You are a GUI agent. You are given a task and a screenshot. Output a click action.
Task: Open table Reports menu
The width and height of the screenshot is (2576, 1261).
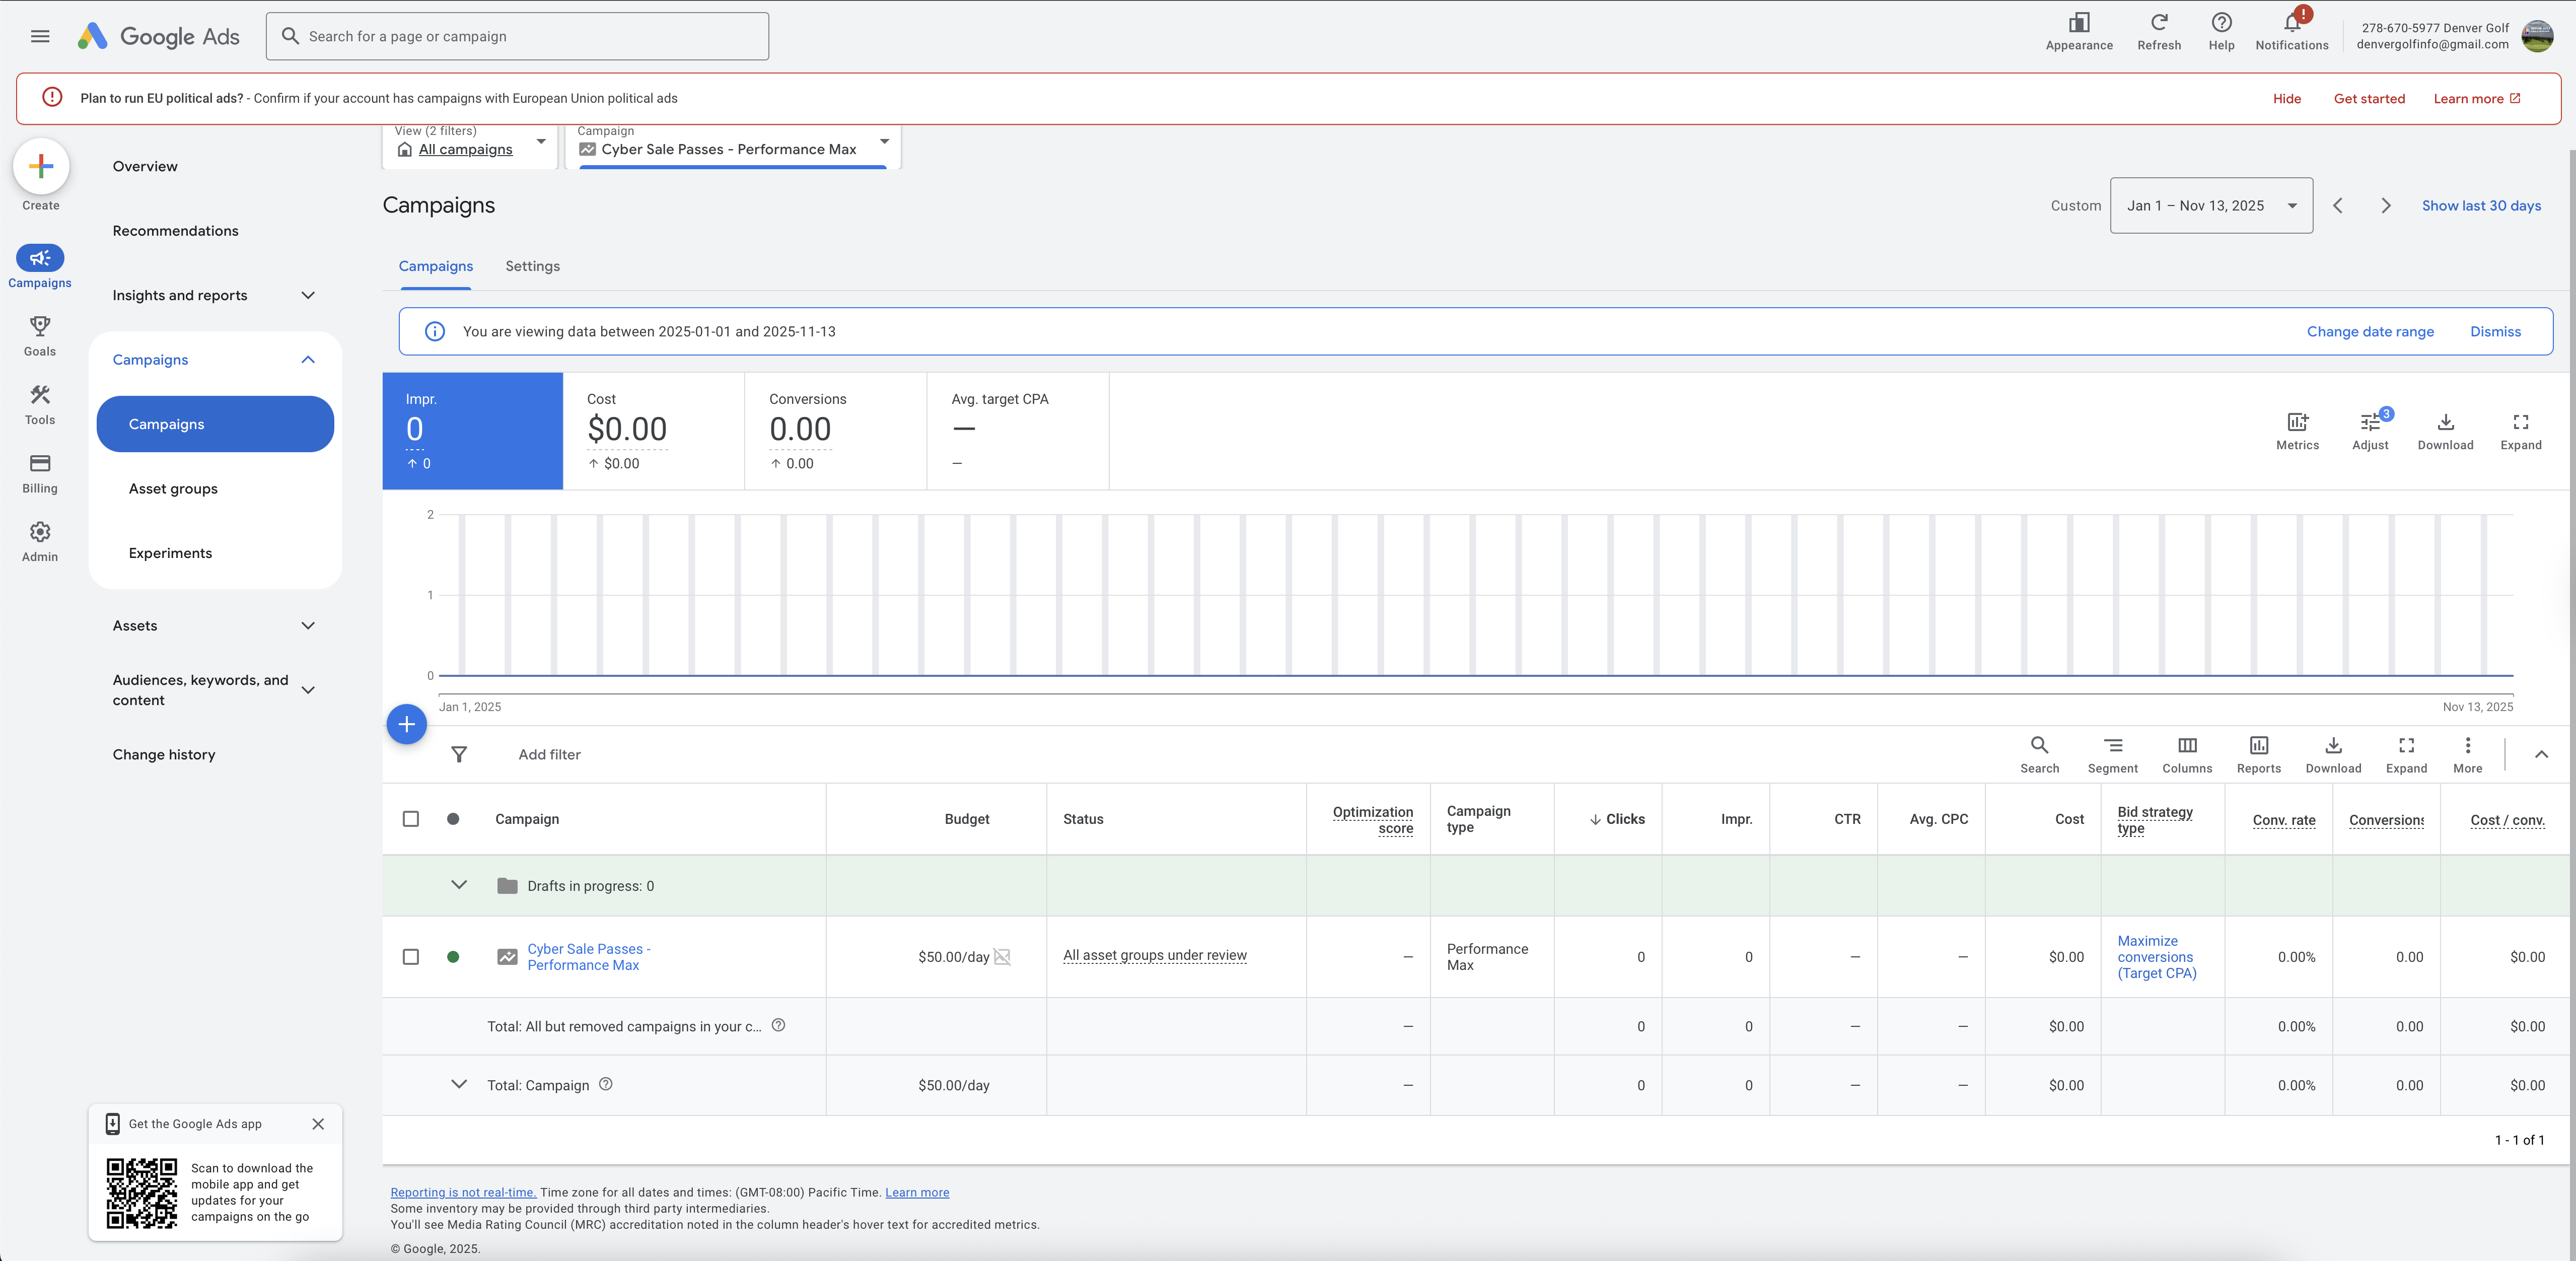click(2258, 755)
